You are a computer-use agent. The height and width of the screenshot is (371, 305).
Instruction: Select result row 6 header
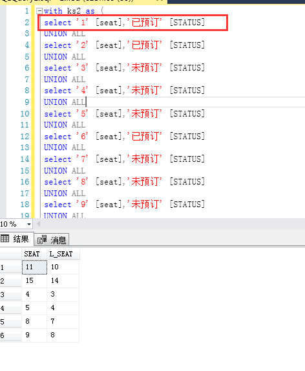[10, 335]
